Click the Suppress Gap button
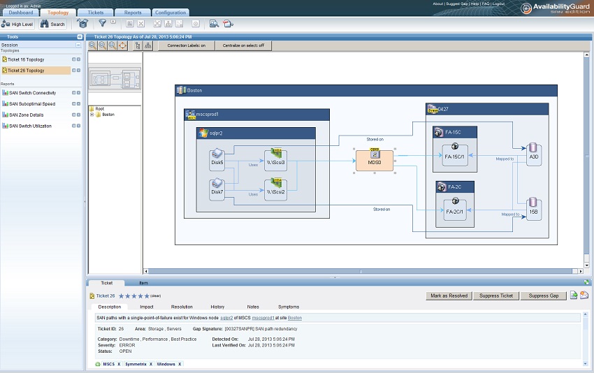The height and width of the screenshot is (373, 594). (543, 295)
